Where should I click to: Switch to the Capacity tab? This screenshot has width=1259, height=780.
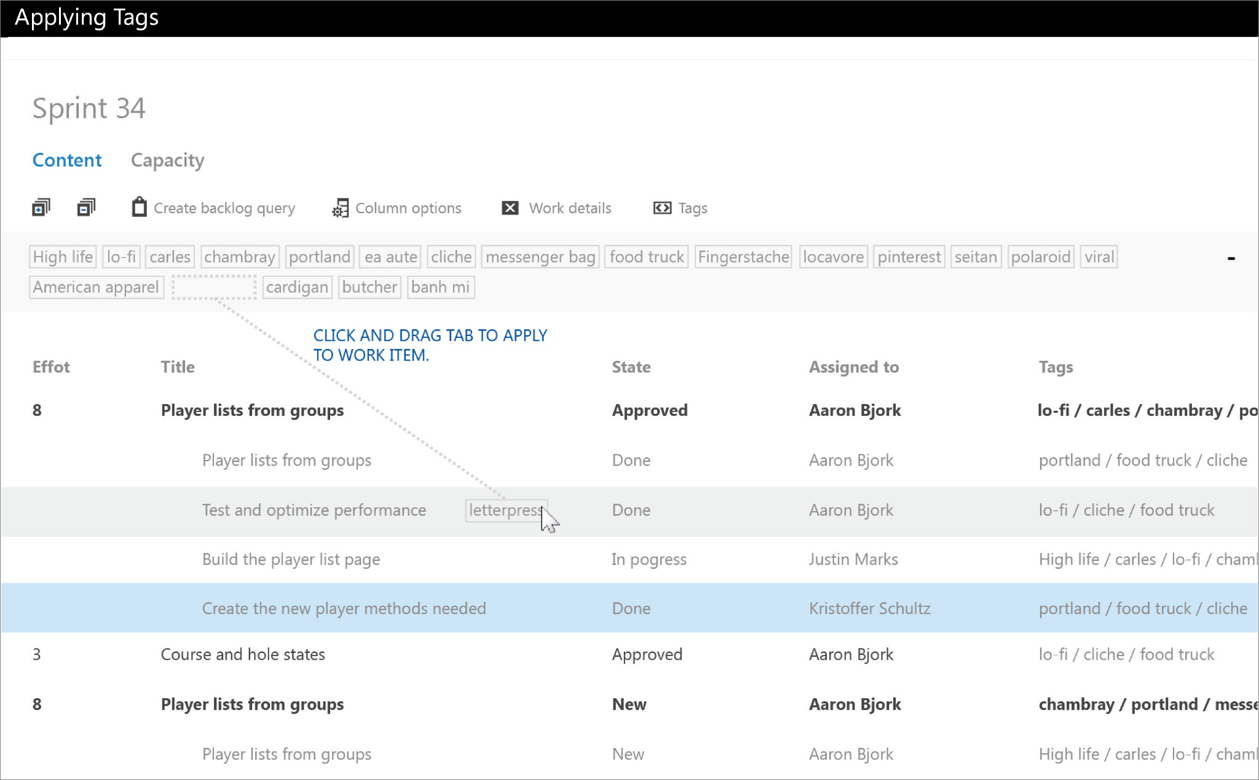167,160
